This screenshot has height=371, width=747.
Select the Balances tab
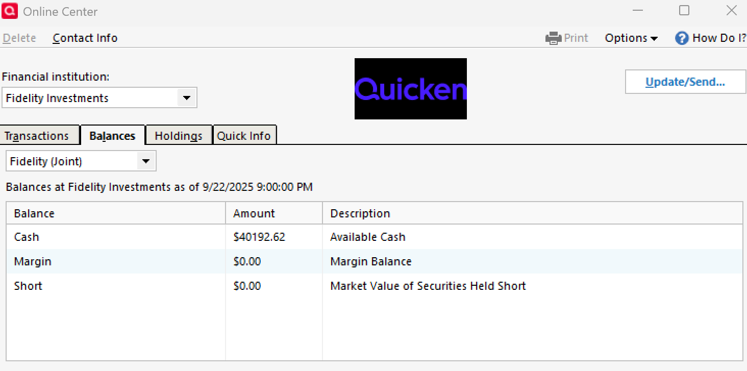[x=112, y=136]
